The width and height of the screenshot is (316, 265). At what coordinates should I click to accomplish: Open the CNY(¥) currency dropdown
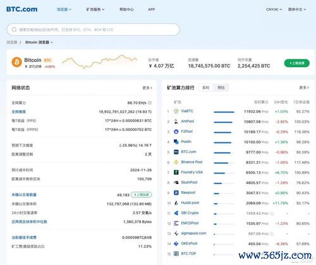[274, 9]
